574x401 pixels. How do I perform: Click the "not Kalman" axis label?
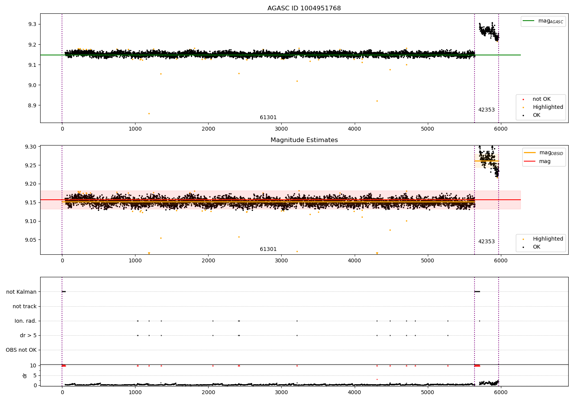point(21,292)
